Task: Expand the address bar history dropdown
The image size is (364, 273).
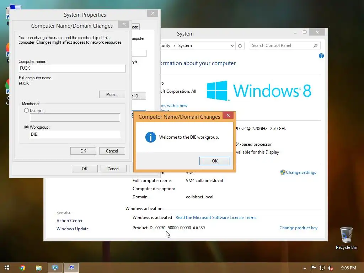Action: coord(232,45)
